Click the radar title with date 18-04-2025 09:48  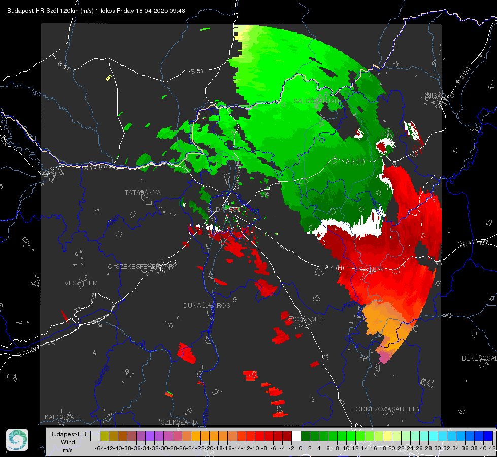click(x=96, y=11)
